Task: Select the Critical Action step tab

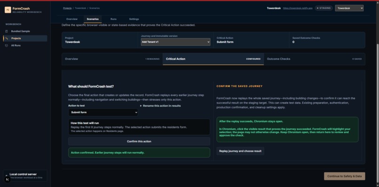Action: point(213,59)
